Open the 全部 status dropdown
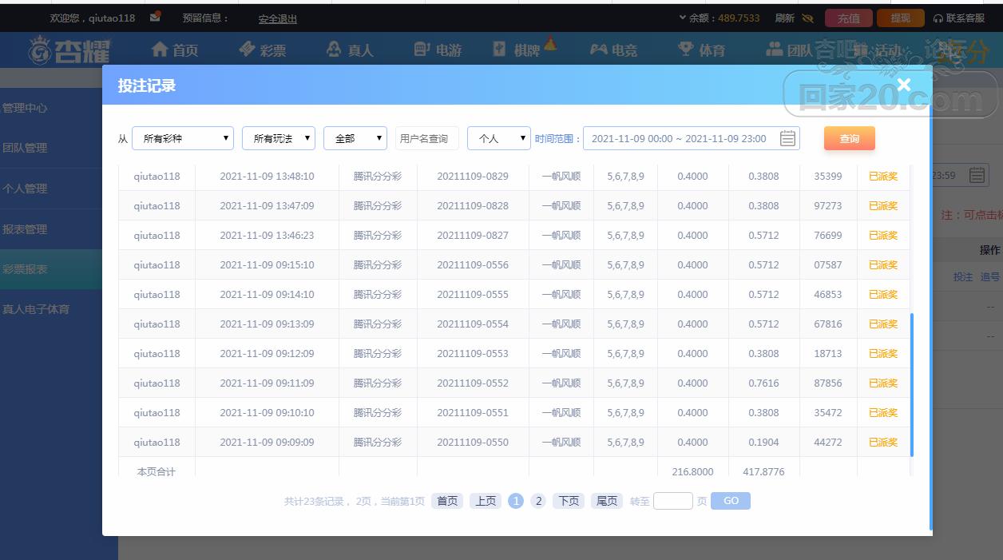The height and width of the screenshot is (560, 1003). click(355, 138)
